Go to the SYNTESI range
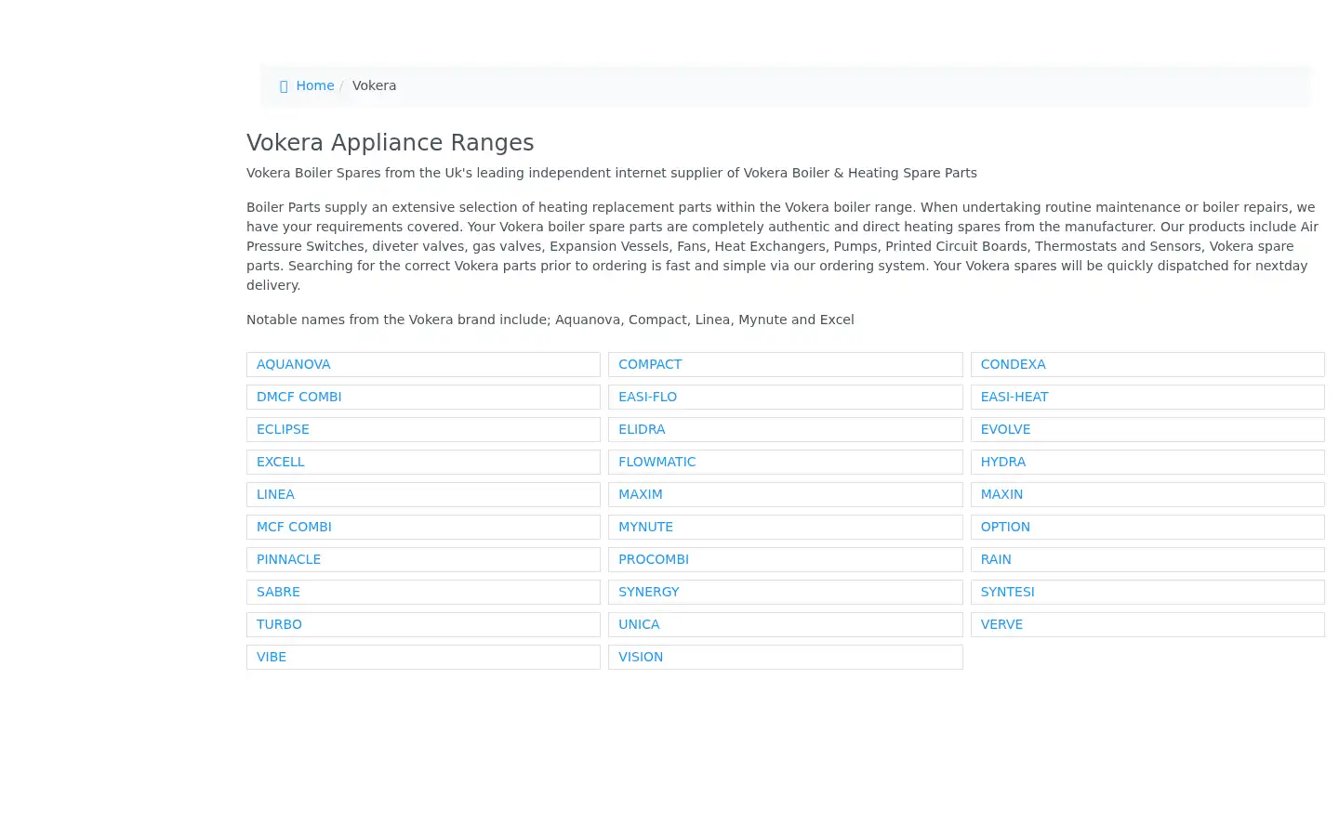 1147,592
